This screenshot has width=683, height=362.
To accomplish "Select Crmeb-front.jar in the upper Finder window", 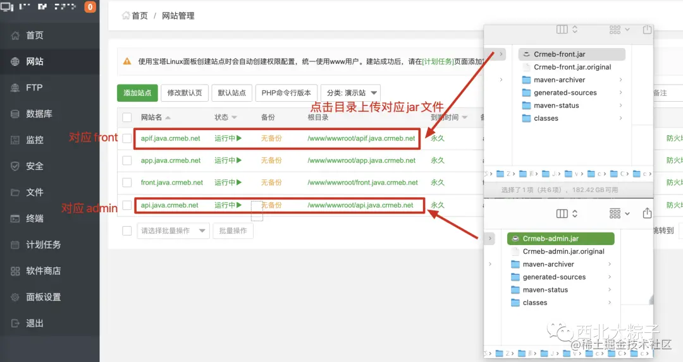I will [572, 54].
